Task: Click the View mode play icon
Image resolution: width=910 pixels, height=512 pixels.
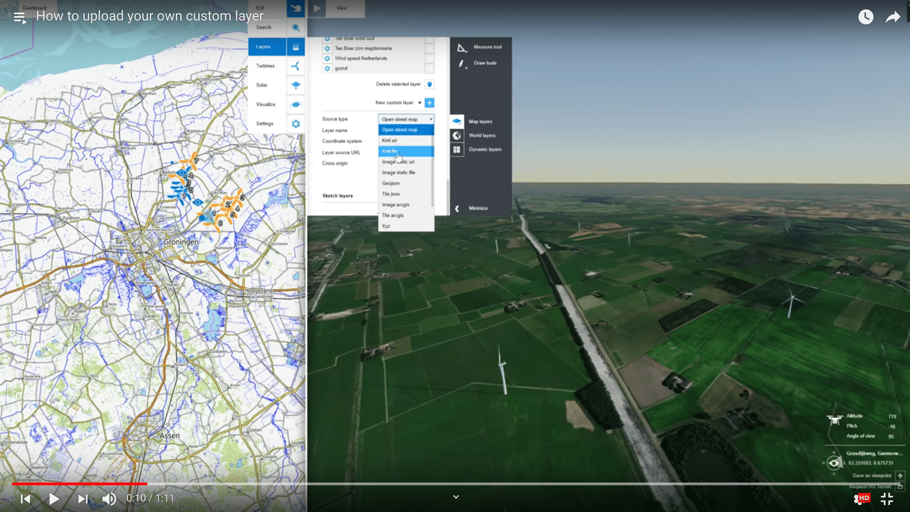Action: coord(317,8)
